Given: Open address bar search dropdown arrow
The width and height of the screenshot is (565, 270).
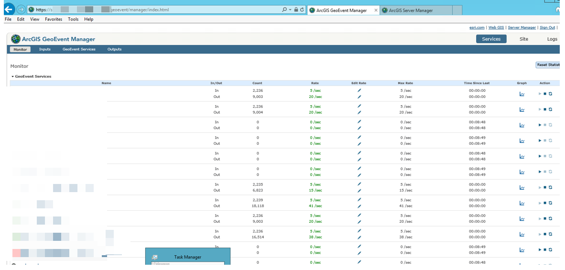Looking at the screenshot, I should [x=290, y=10].
